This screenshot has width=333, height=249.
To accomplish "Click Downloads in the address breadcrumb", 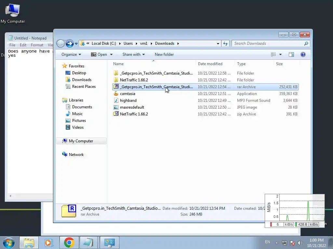I will pyautogui.click(x=165, y=43).
